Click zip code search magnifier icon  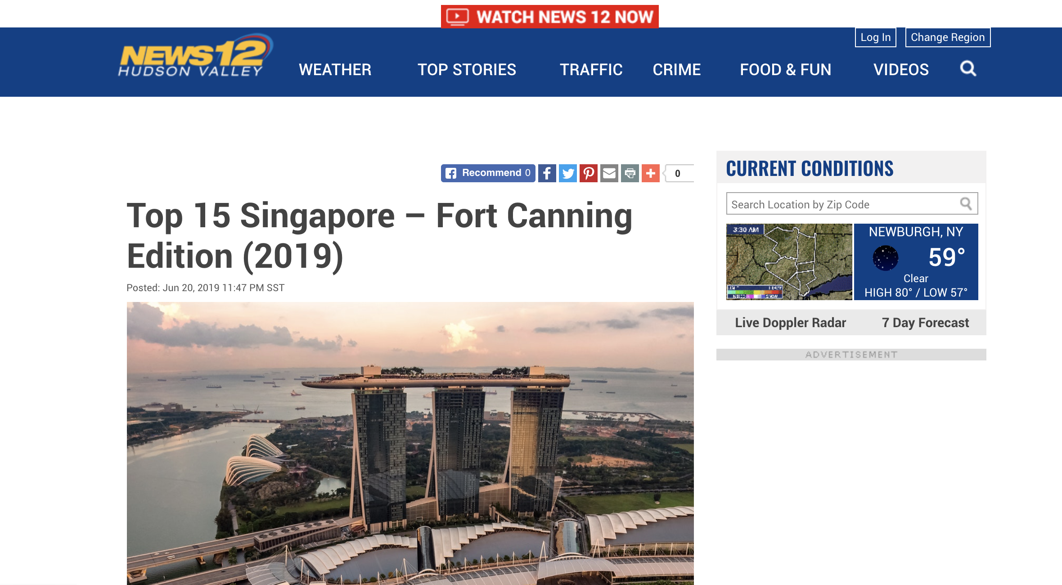966,204
